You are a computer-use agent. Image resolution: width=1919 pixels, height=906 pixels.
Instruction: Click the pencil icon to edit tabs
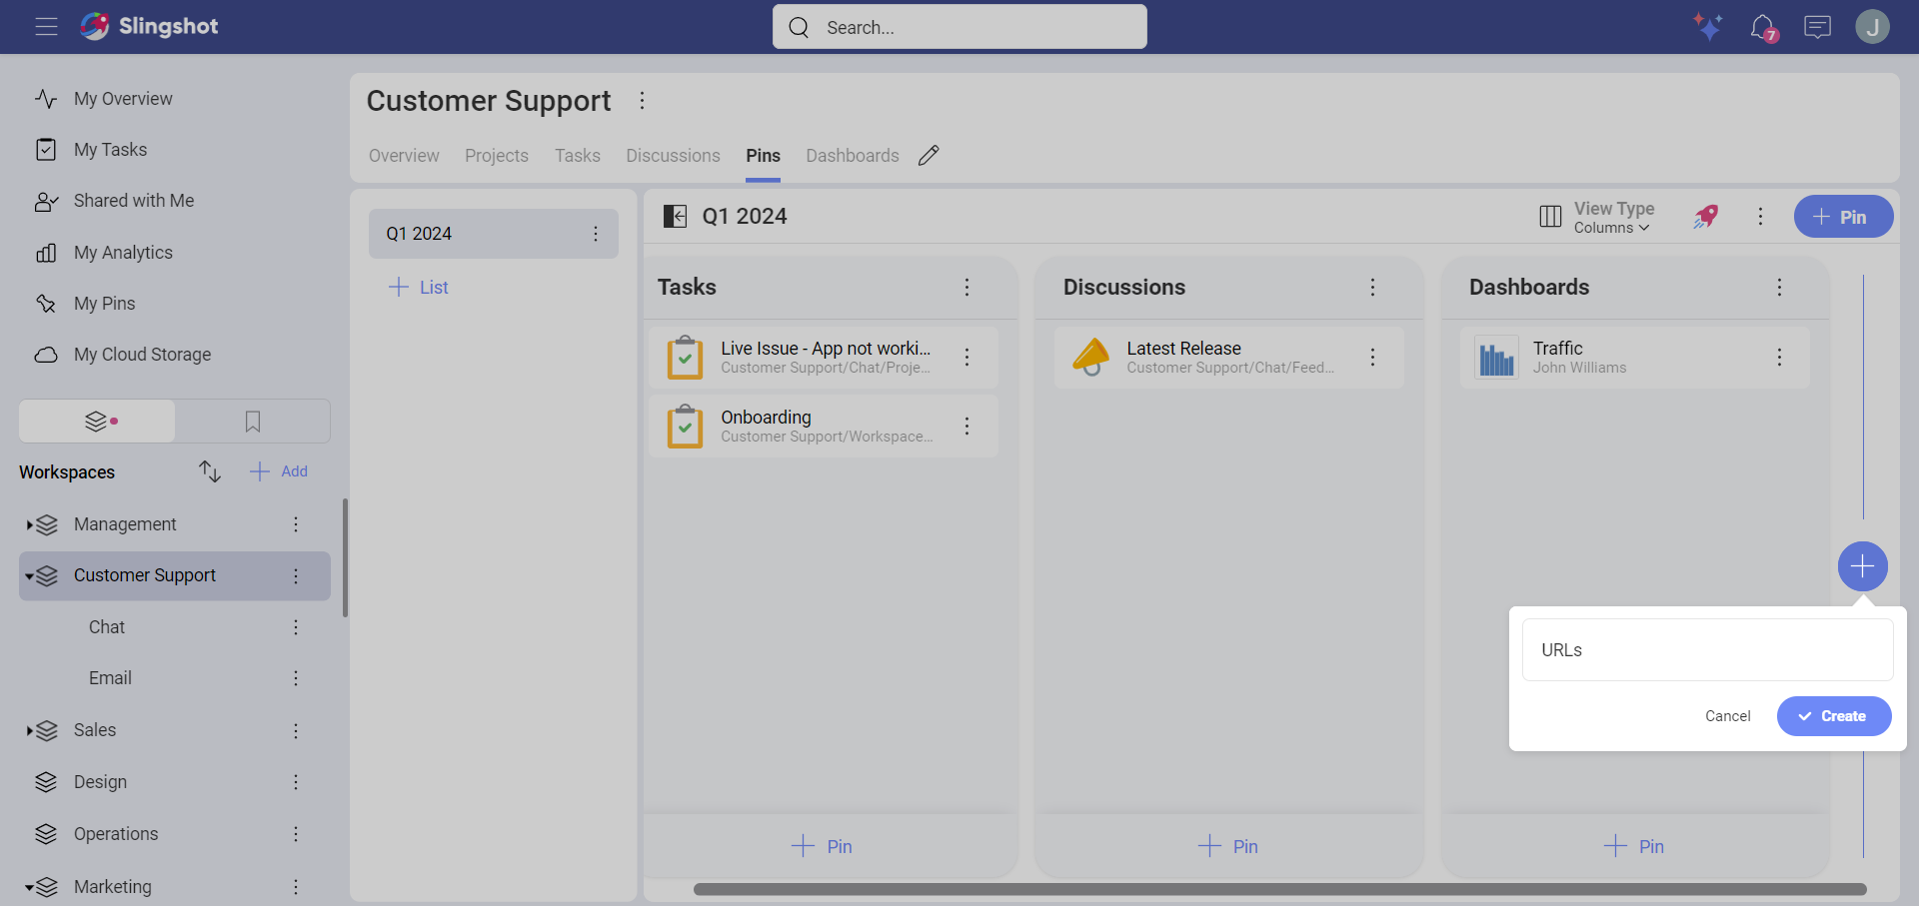pyautogui.click(x=929, y=156)
